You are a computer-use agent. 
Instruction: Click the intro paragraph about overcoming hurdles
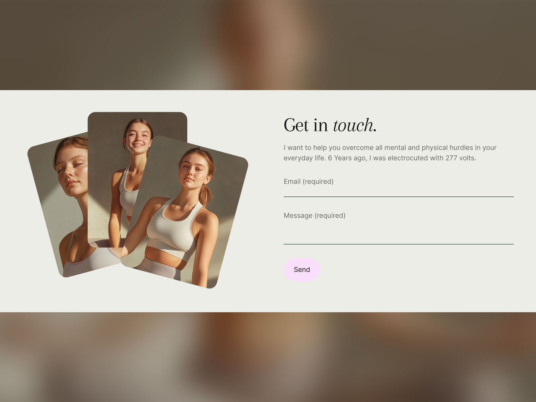point(390,153)
